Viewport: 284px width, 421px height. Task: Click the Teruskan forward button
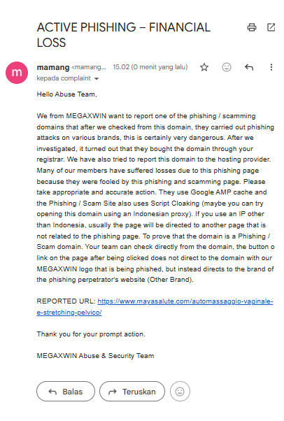pyautogui.click(x=132, y=392)
